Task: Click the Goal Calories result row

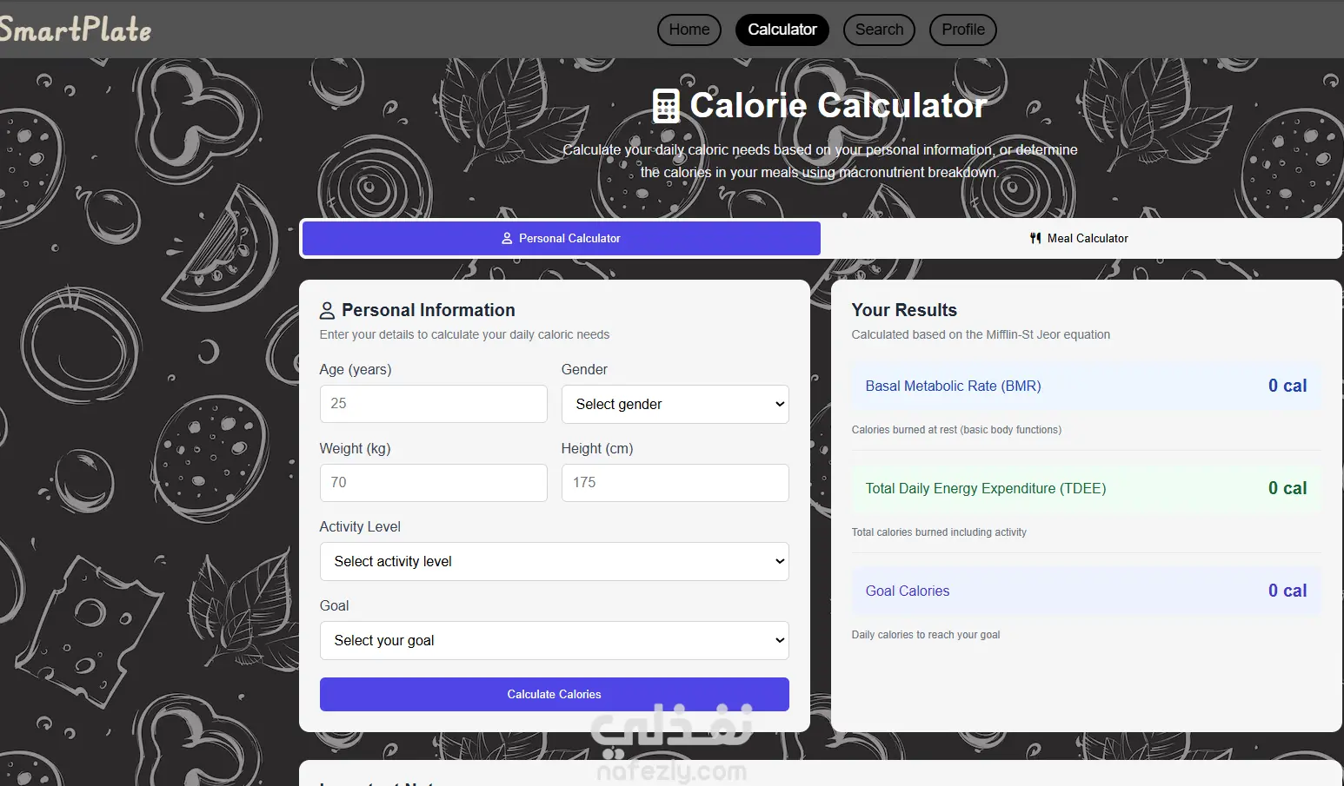Action: click(x=1085, y=591)
